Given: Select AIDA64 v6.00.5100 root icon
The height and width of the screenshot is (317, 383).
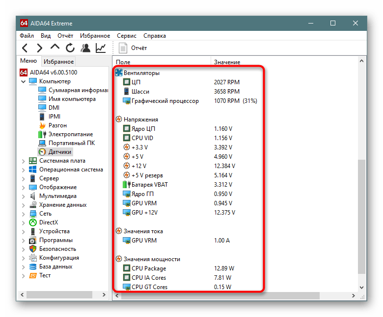Looking at the screenshot, I should [24, 73].
